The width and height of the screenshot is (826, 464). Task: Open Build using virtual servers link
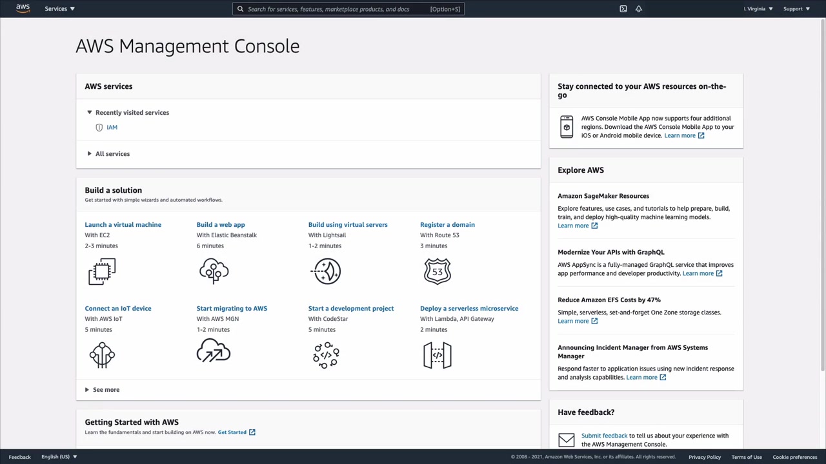click(348, 225)
